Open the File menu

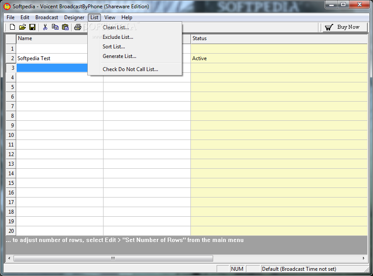point(10,17)
